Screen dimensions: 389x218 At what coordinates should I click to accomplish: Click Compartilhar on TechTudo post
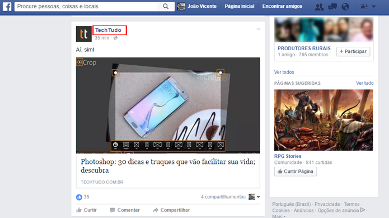(171, 210)
